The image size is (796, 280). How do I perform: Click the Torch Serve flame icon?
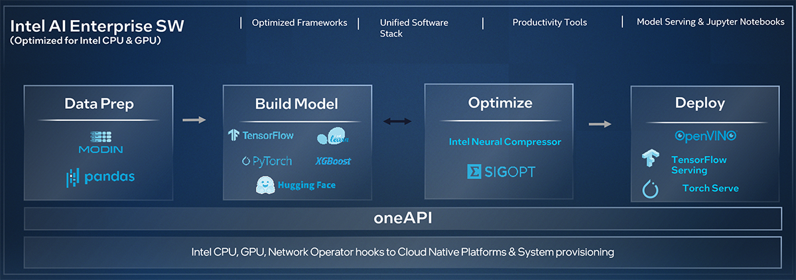tap(650, 188)
